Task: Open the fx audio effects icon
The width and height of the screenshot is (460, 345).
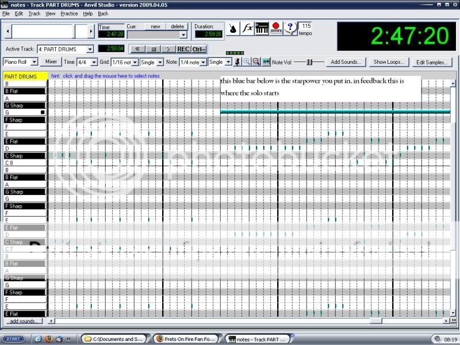Action: (x=247, y=28)
